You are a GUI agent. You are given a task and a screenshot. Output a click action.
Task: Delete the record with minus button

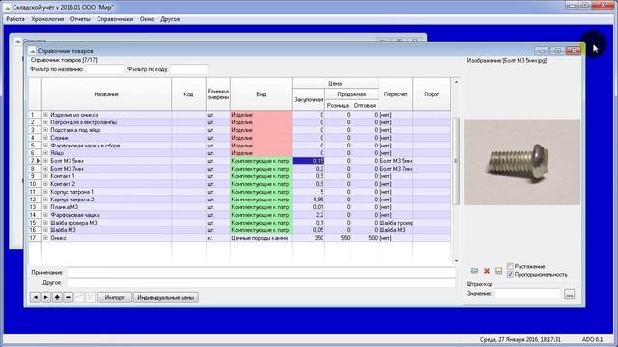[69, 298]
